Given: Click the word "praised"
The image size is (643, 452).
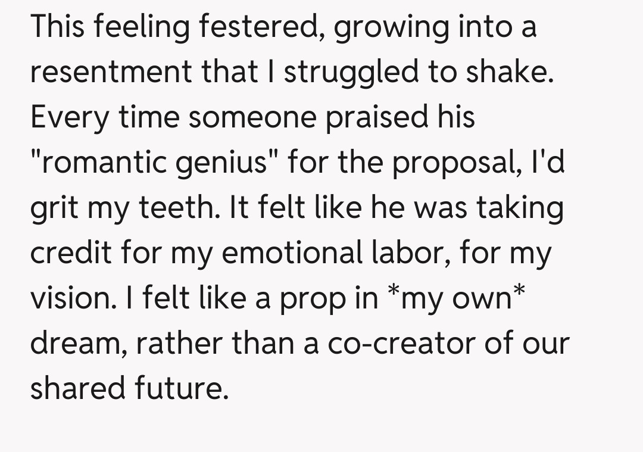Looking at the screenshot, I should coord(372,117).
